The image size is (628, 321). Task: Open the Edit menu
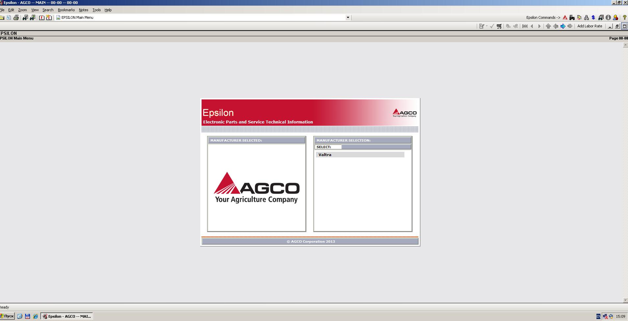11,10
